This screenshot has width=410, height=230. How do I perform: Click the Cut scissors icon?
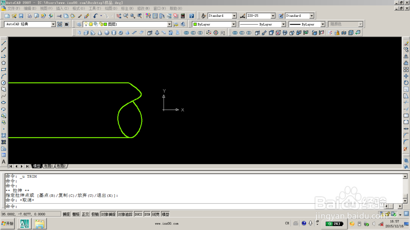point(59,16)
